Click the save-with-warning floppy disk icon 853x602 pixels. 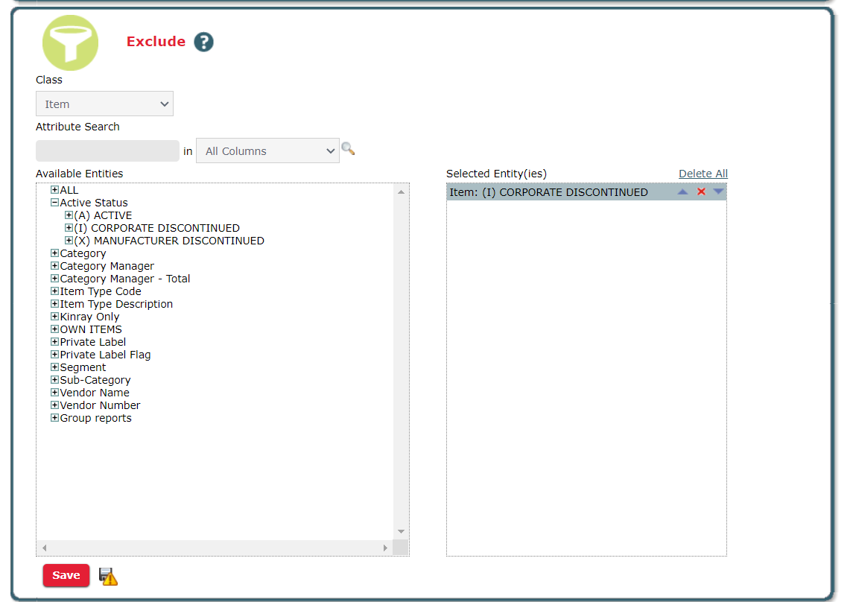[108, 576]
